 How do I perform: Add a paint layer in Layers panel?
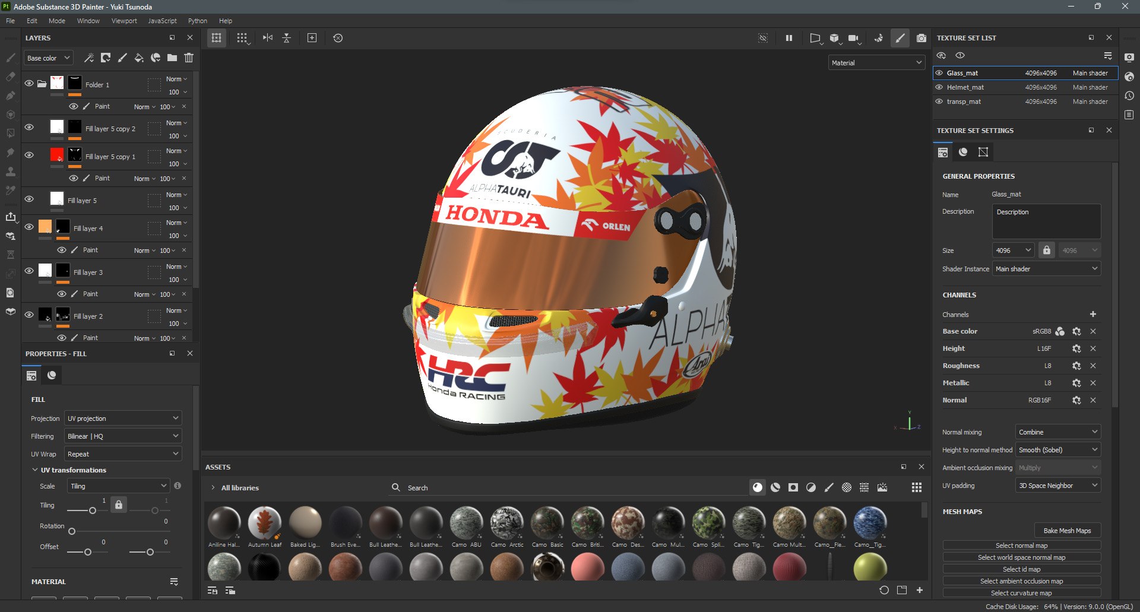coord(122,58)
